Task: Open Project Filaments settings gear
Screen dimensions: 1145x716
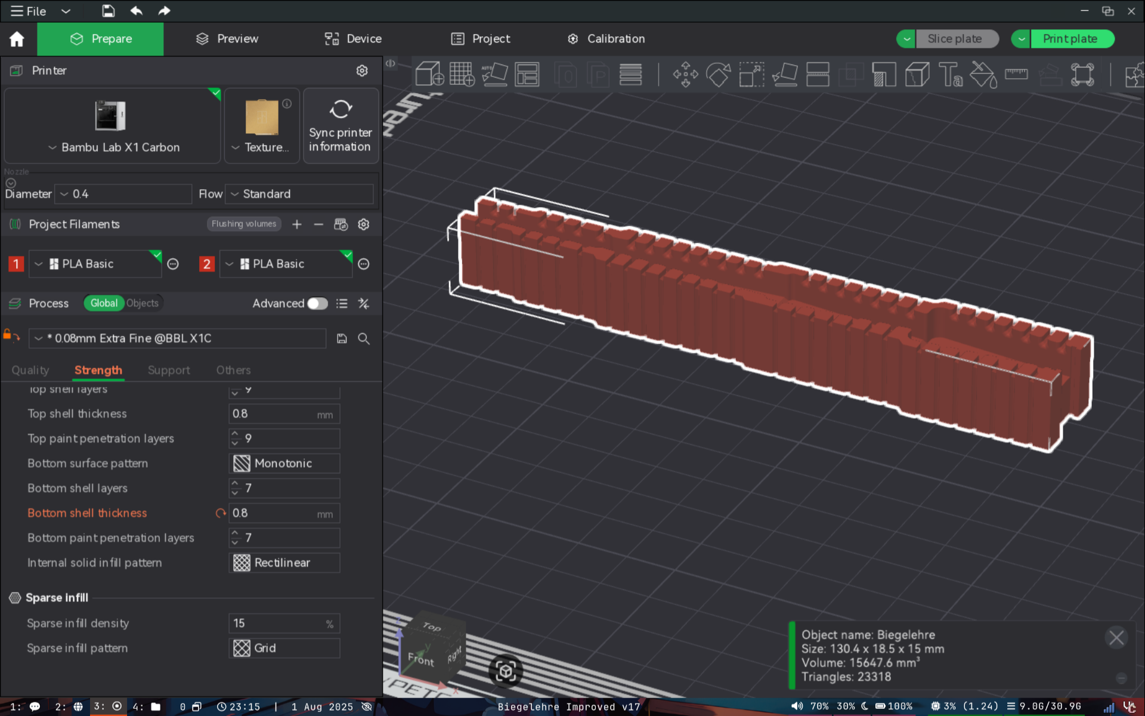Action: tap(363, 224)
